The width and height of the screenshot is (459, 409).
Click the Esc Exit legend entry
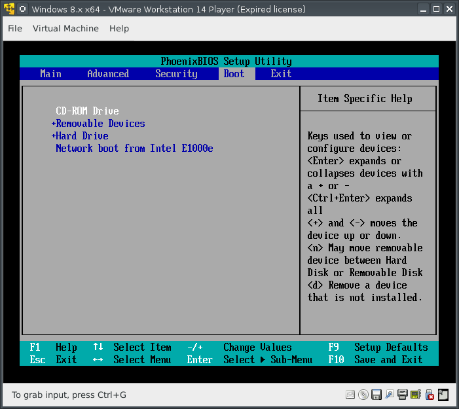point(53,359)
